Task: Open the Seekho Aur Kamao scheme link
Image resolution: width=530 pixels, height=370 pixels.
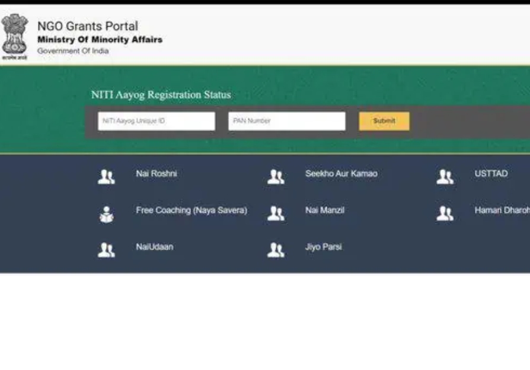Action: [341, 174]
